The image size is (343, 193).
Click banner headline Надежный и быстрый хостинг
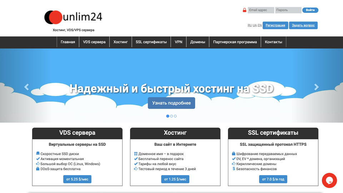tap(171, 89)
